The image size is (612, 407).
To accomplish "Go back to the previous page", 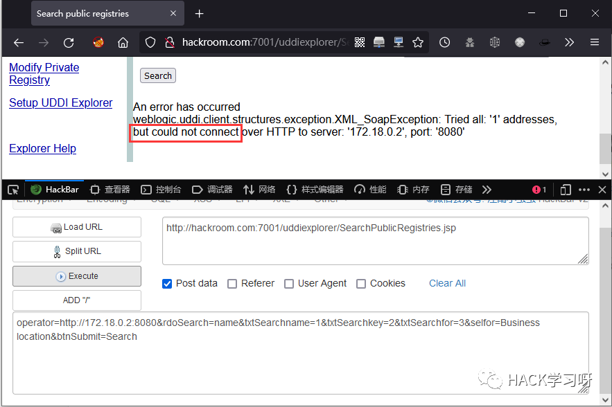I will click(x=18, y=42).
